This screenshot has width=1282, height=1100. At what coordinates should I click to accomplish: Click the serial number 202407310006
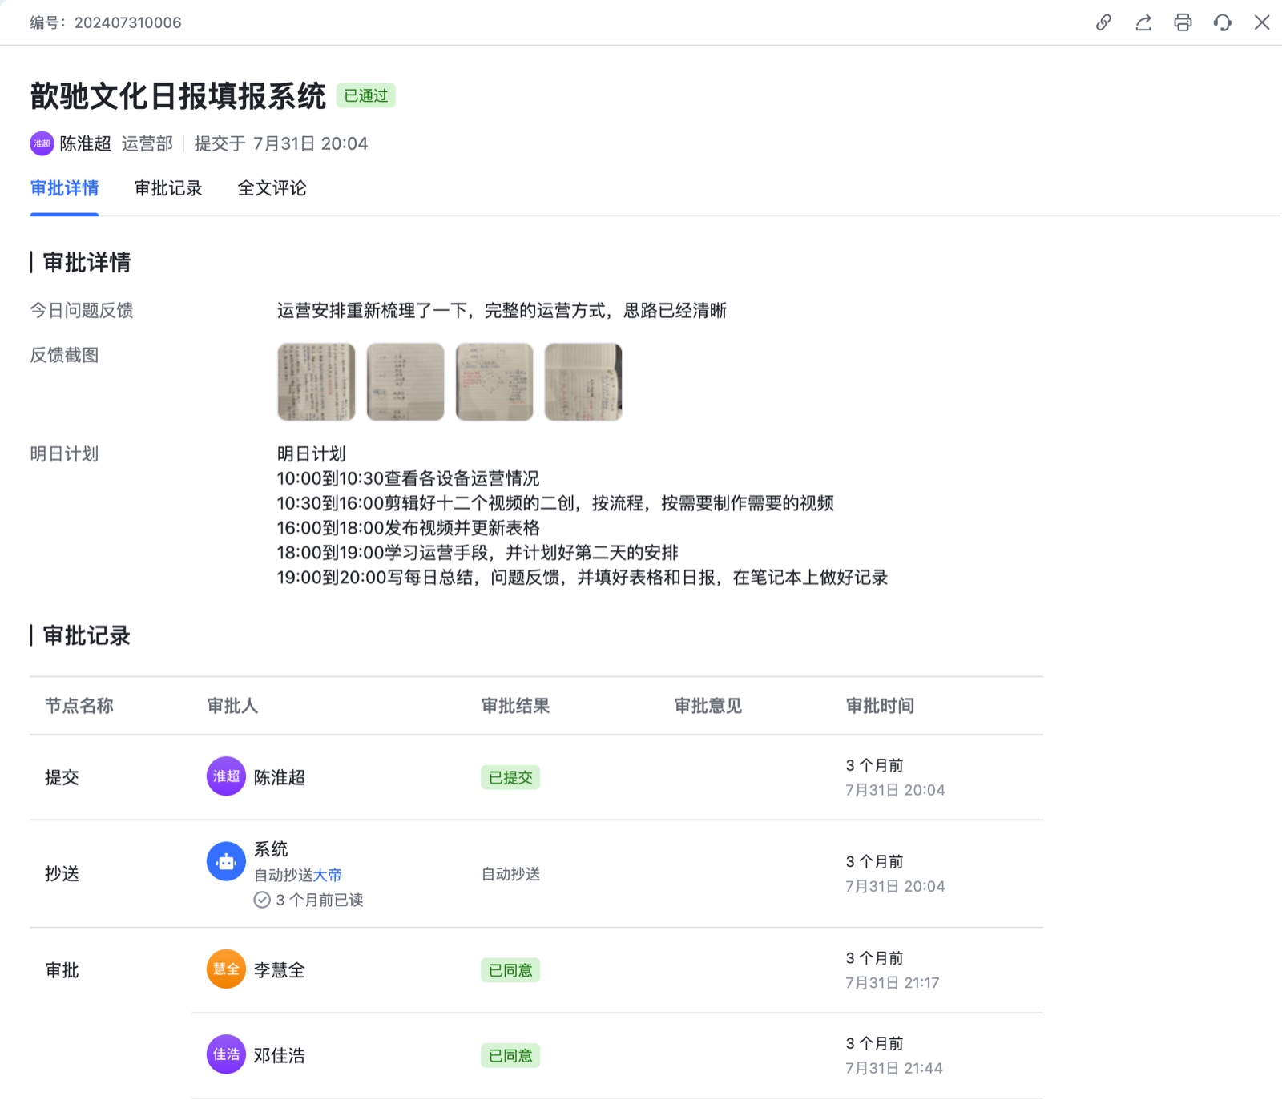(128, 22)
